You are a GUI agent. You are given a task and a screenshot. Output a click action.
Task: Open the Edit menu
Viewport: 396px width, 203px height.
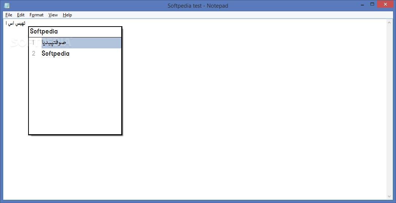21,15
